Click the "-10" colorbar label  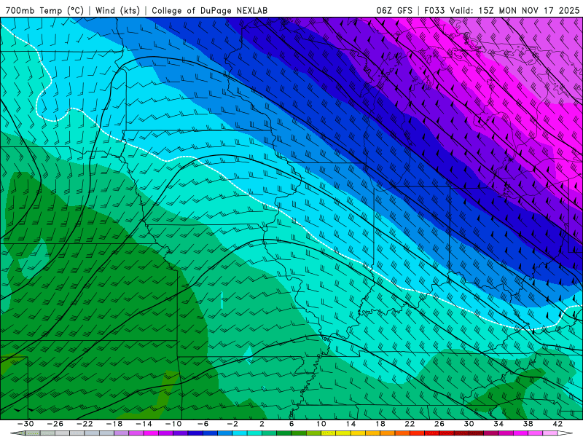click(x=173, y=424)
